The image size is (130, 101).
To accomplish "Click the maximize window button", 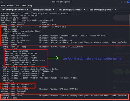I will [125, 2].
